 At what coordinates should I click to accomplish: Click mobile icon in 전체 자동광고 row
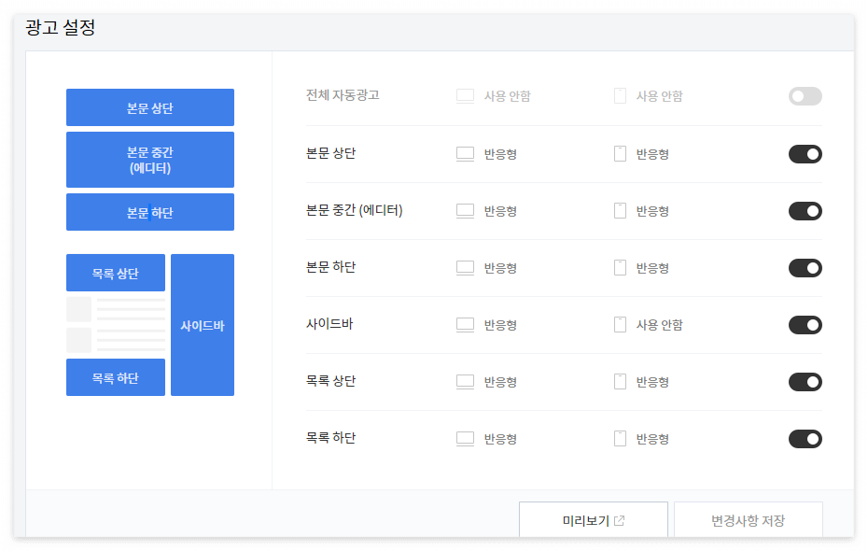pyautogui.click(x=620, y=96)
